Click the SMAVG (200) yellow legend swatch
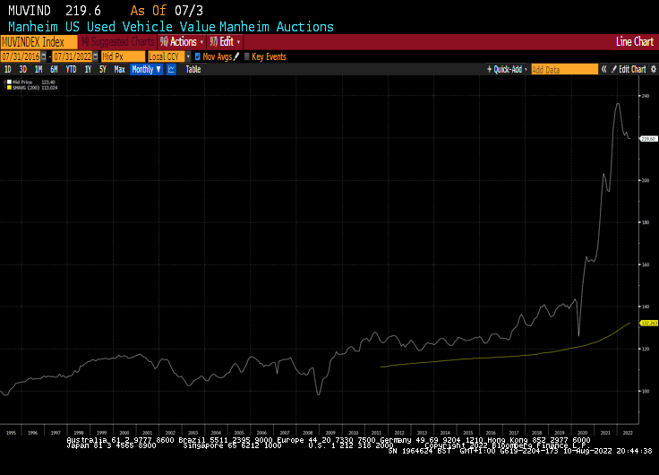The width and height of the screenshot is (659, 475). (x=8, y=88)
